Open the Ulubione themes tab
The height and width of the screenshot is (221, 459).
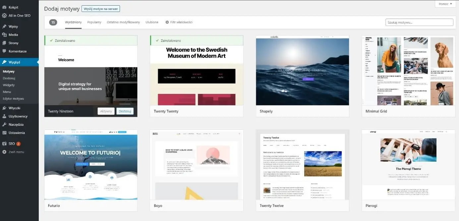pyautogui.click(x=152, y=22)
